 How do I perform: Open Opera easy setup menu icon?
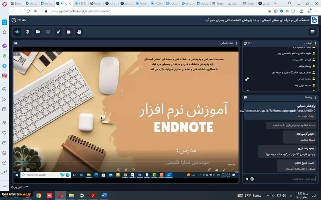point(316,11)
